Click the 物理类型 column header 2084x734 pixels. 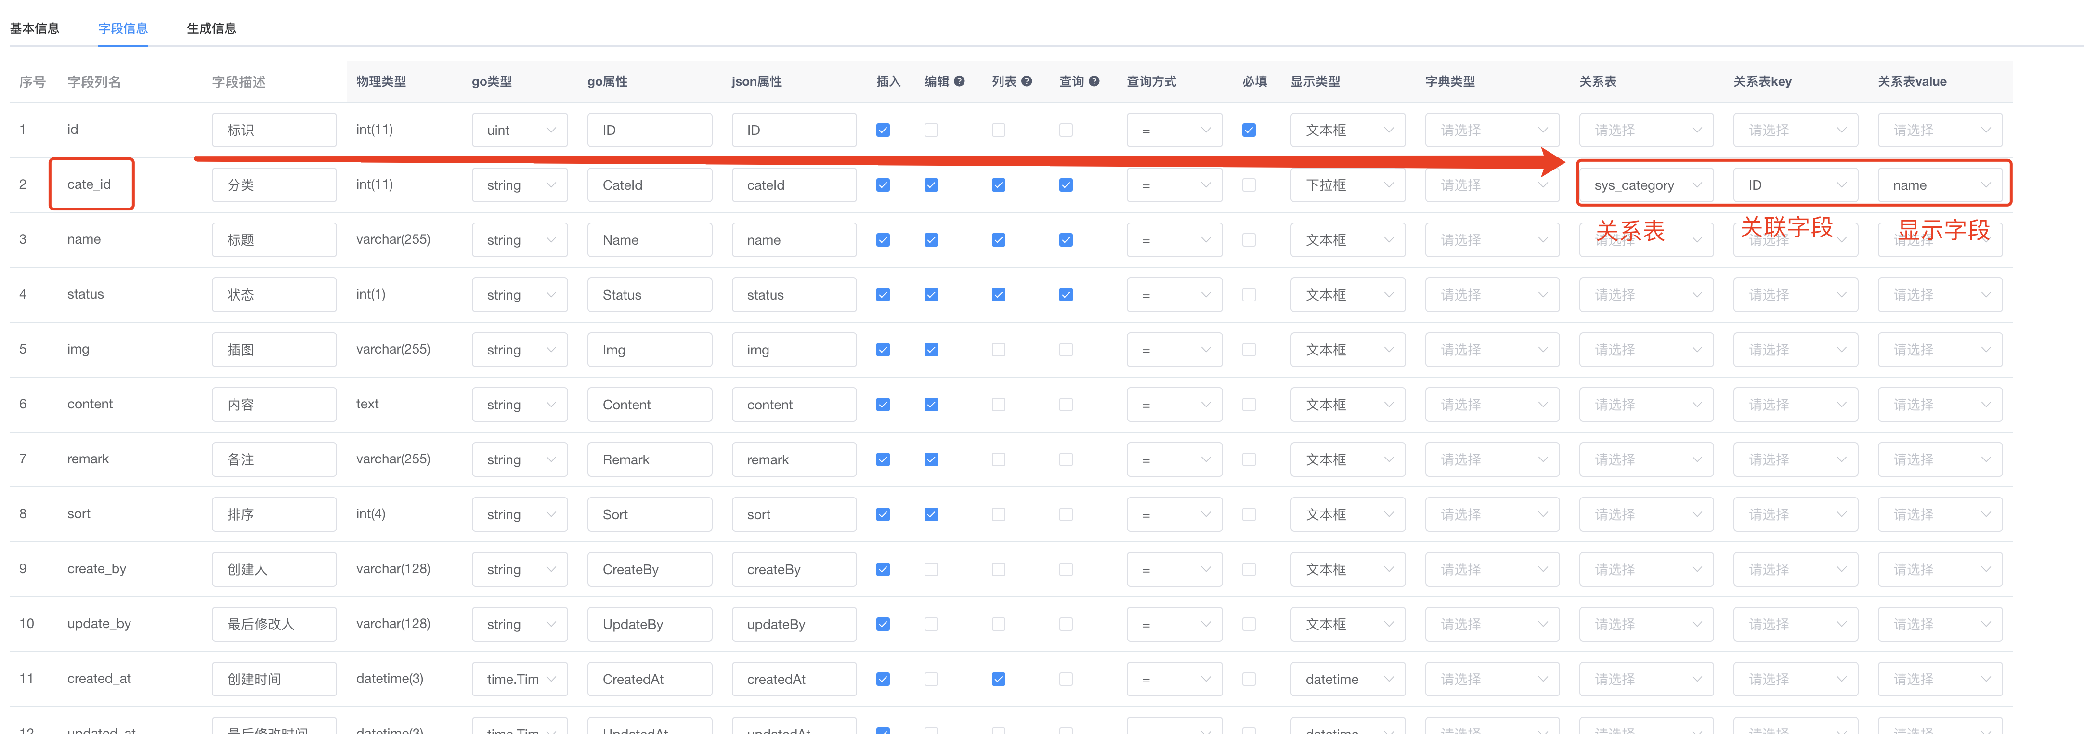381,82
